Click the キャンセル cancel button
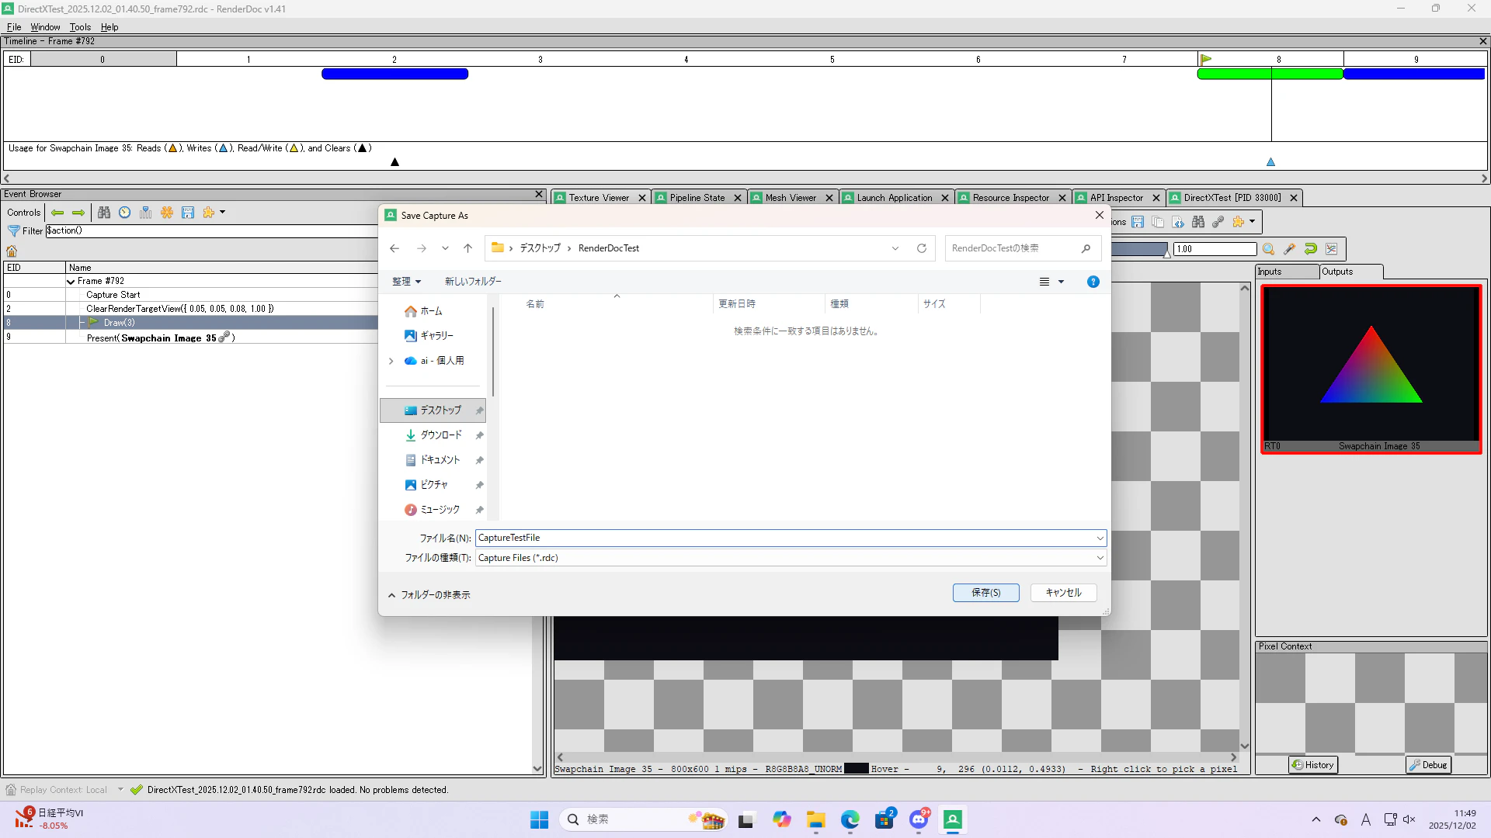The height and width of the screenshot is (838, 1491). (1063, 593)
